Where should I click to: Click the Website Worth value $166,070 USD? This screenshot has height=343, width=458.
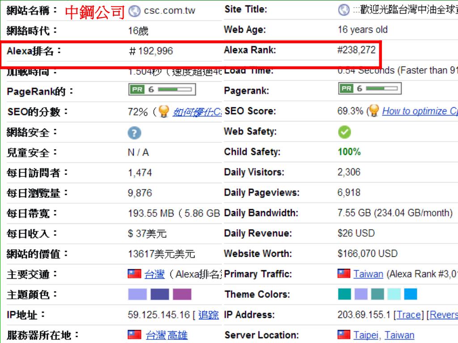point(368,254)
